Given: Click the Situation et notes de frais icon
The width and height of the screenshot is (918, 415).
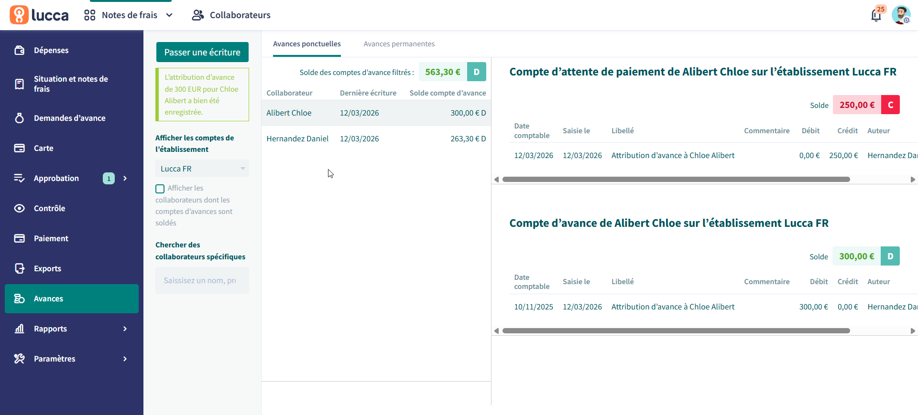Looking at the screenshot, I should coord(20,84).
